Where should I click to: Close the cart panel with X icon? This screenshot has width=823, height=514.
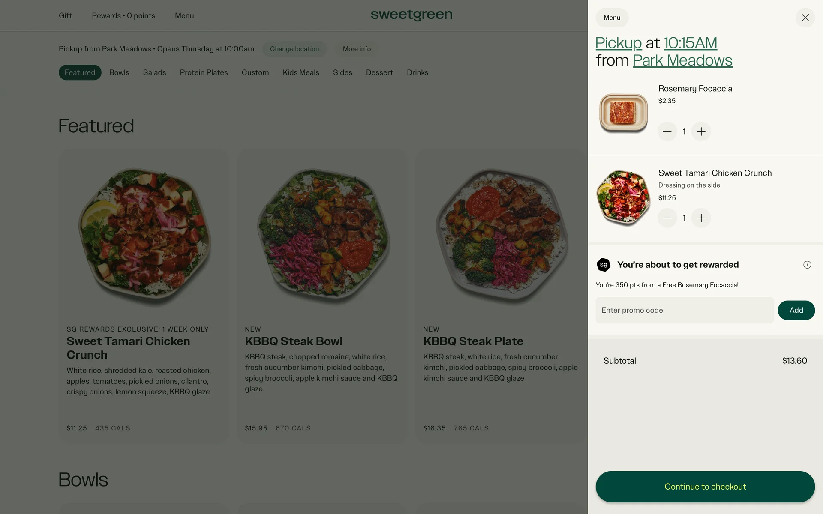(805, 18)
